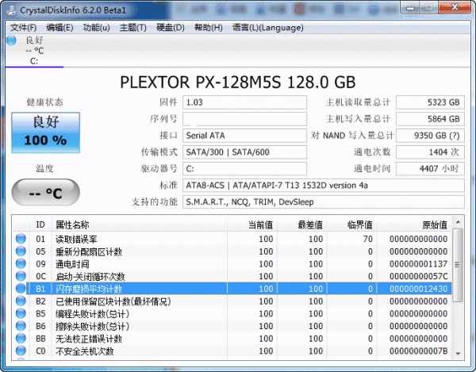Select the 擦除失败计数(总计) row

pos(232,326)
